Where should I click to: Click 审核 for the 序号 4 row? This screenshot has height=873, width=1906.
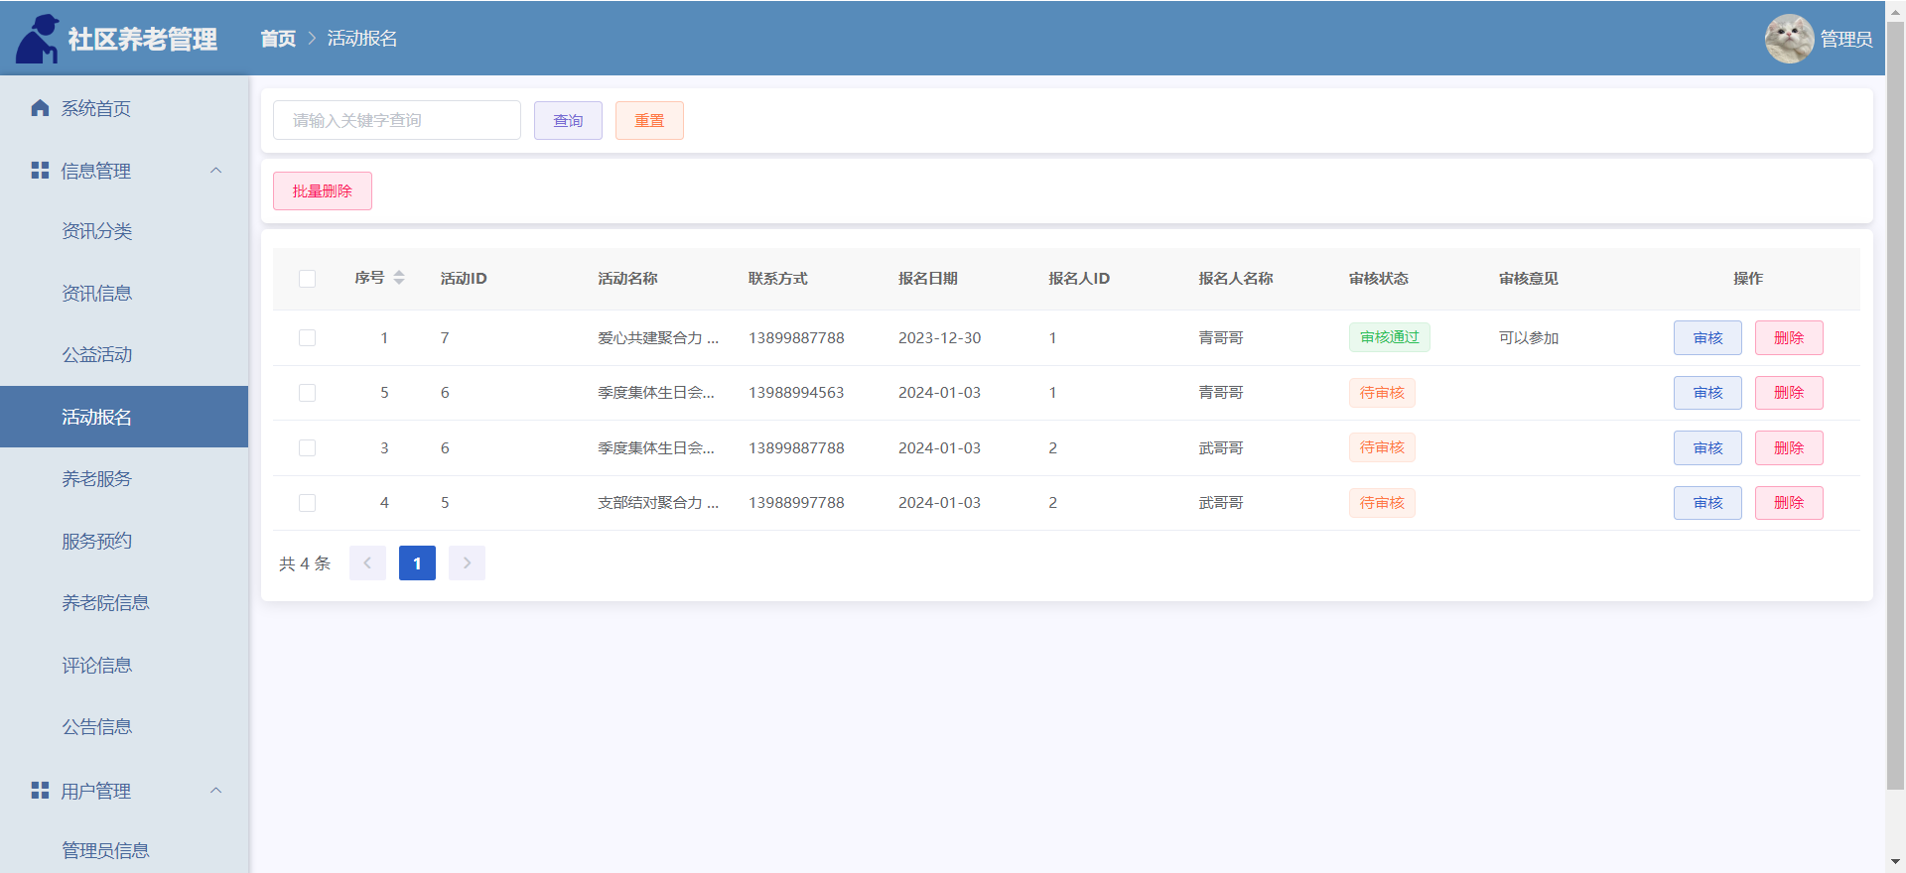1707,503
